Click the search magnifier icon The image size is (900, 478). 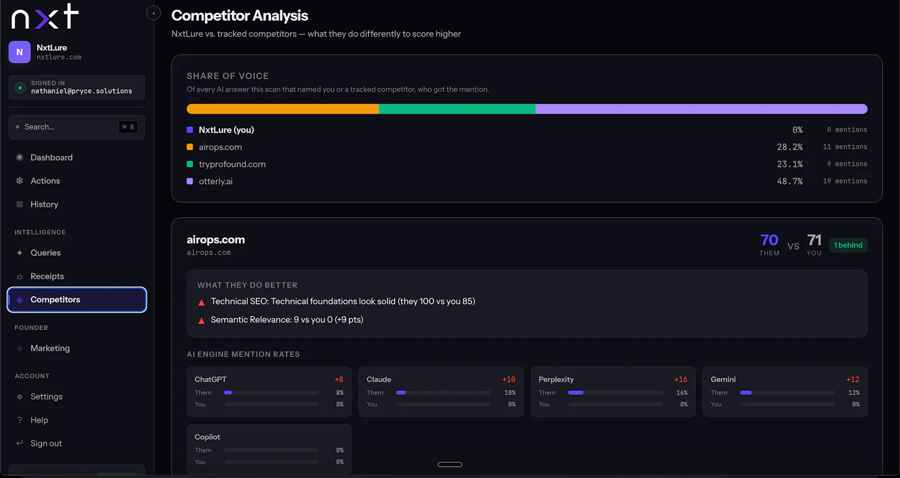[x=17, y=127]
